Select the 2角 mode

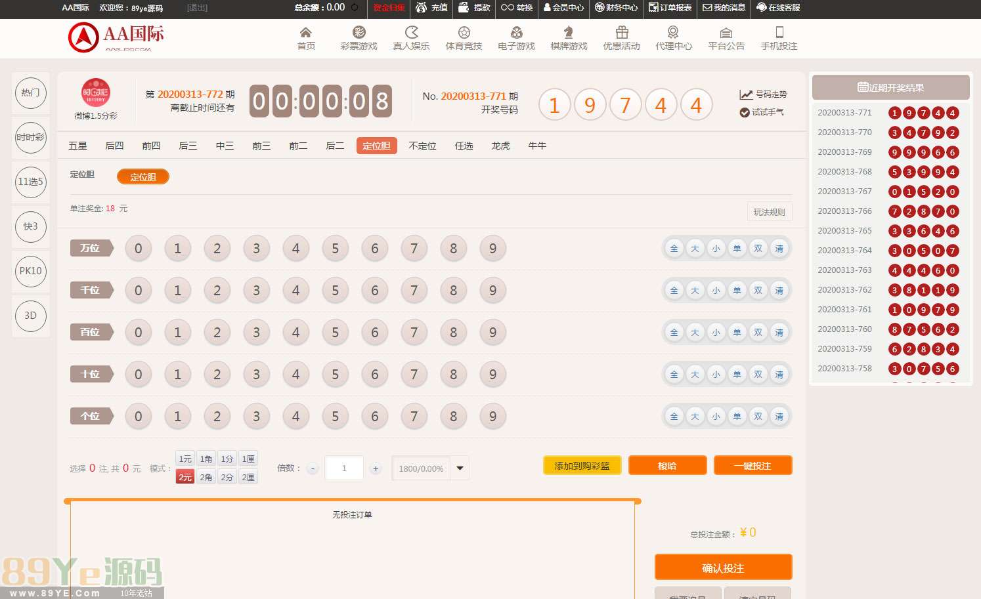click(206, 477)
